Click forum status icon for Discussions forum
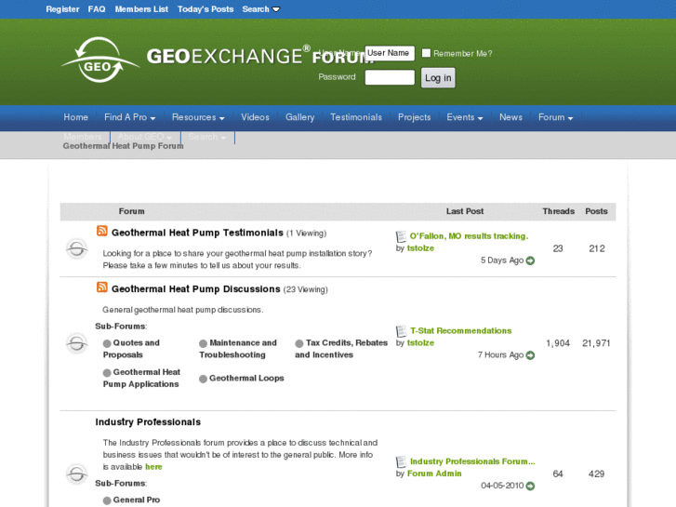Viewport: 676px width, 507px height. (x=76, y=343)
